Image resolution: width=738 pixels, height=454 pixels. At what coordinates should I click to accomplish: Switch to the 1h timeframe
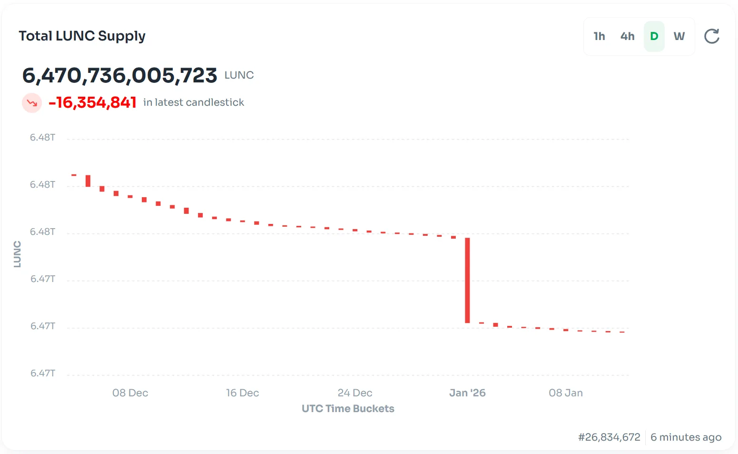click(599, 36)
